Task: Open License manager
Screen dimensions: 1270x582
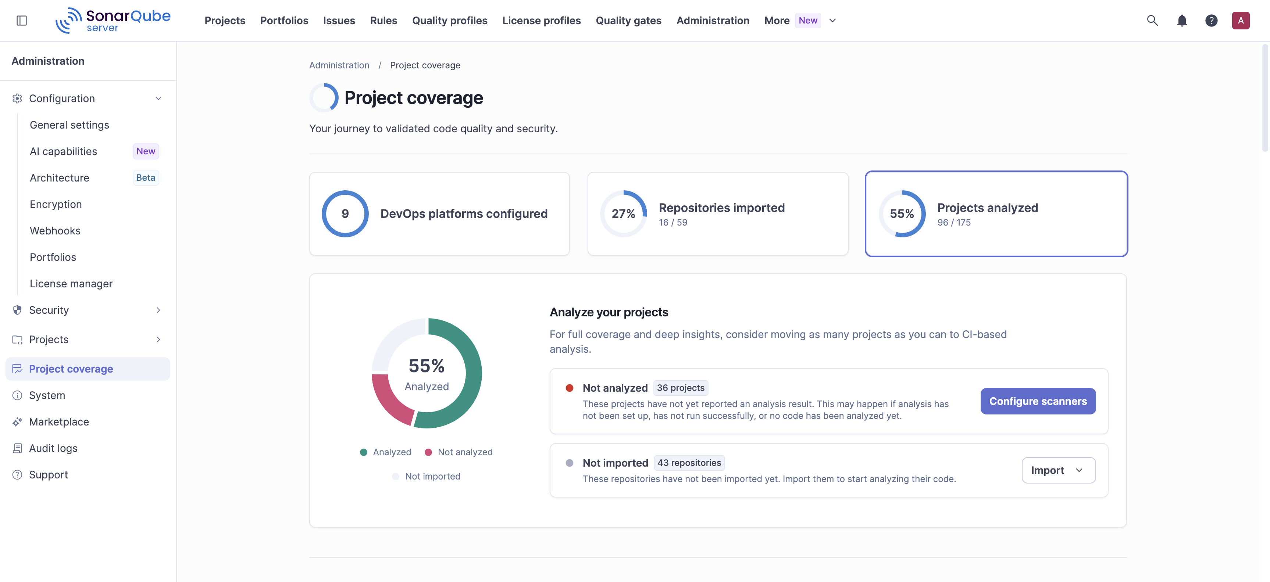Action: (71, 283)
